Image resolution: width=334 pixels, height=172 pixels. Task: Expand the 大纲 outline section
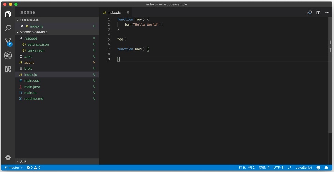[x=57, y=161]
